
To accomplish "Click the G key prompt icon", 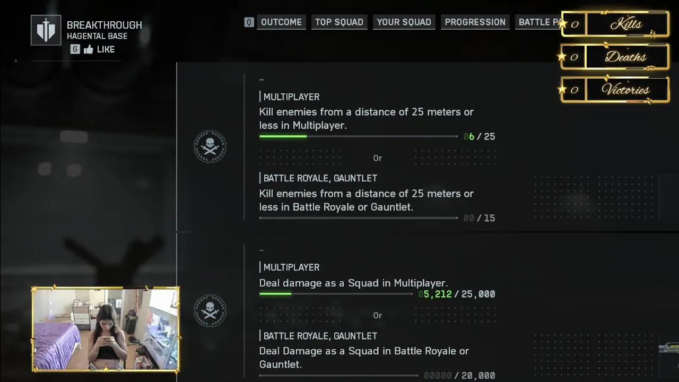I will [x=75, y=49].
